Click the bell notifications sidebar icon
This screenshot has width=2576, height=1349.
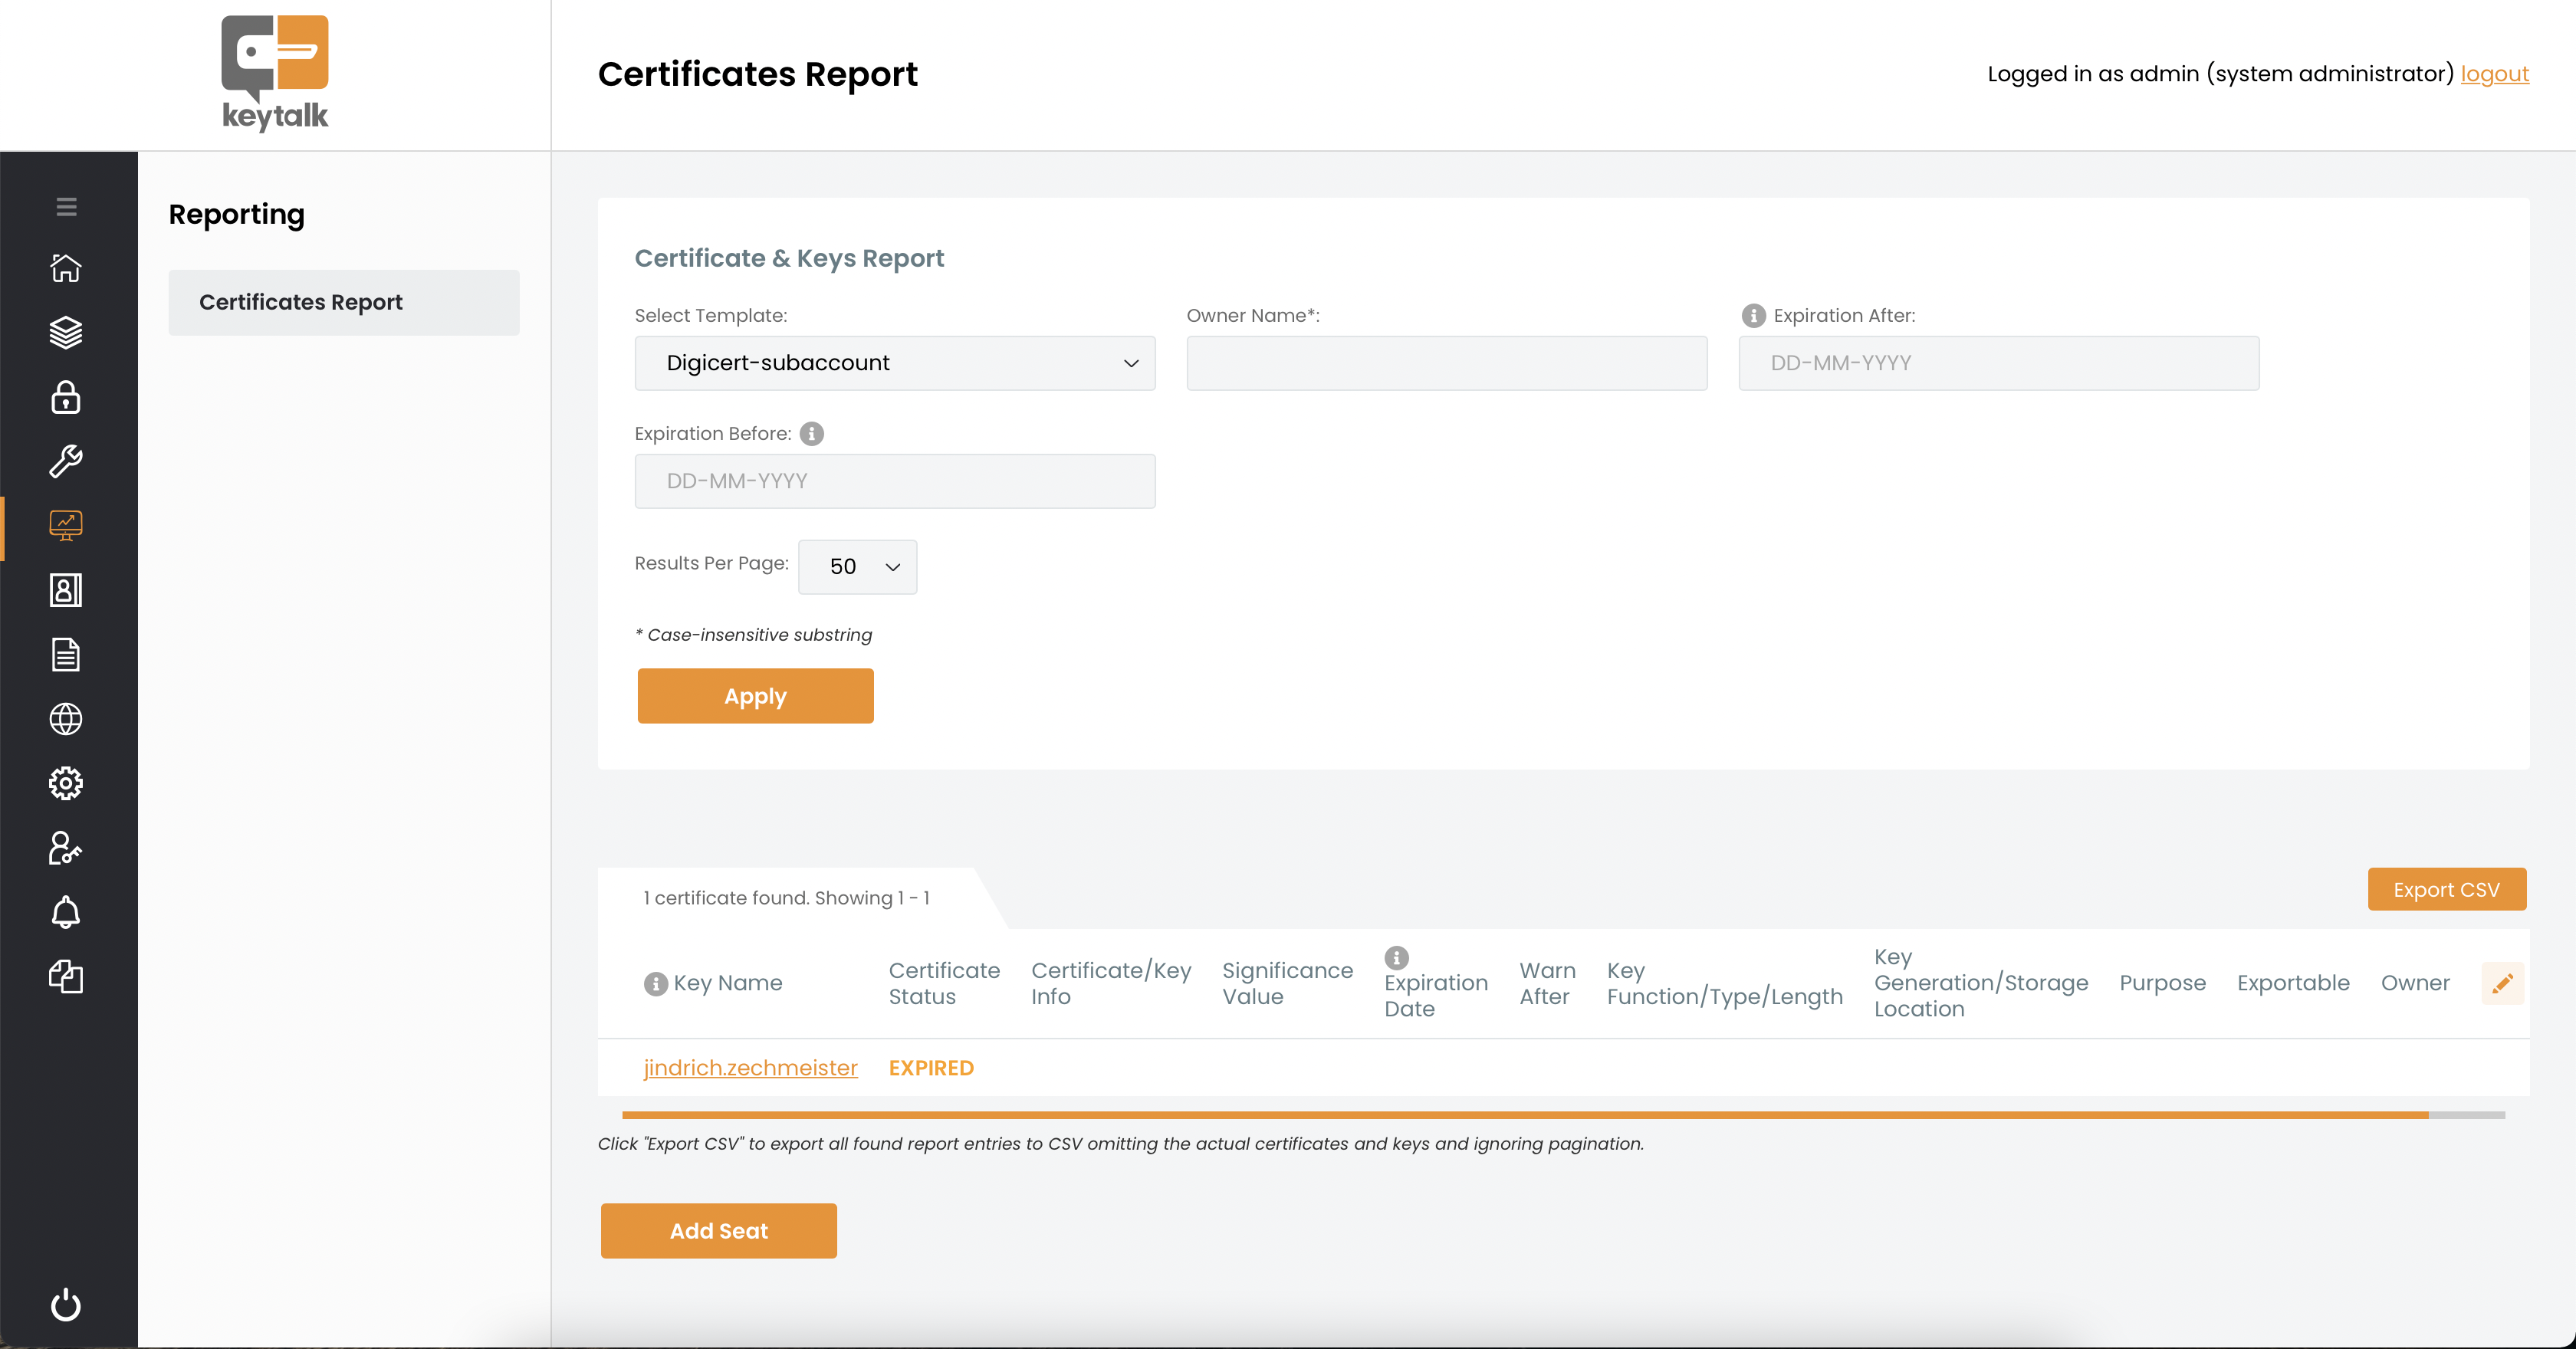pyautogui.click(x=66, y=912)
